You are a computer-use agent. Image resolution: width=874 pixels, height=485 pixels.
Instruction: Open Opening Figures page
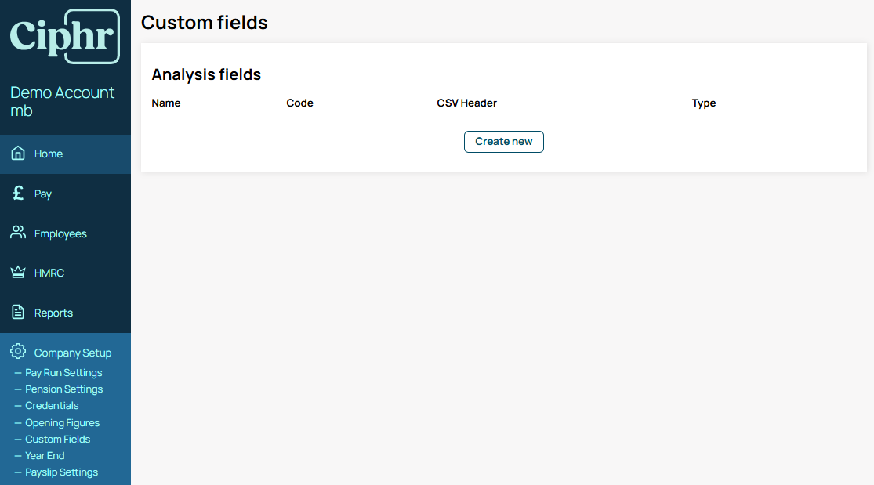click(x=63, y=422)
